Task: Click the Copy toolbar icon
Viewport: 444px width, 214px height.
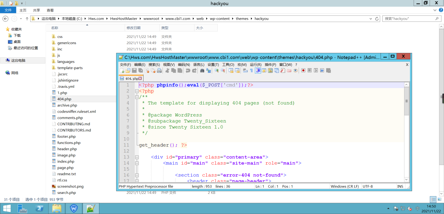Action: pos(173,70)
